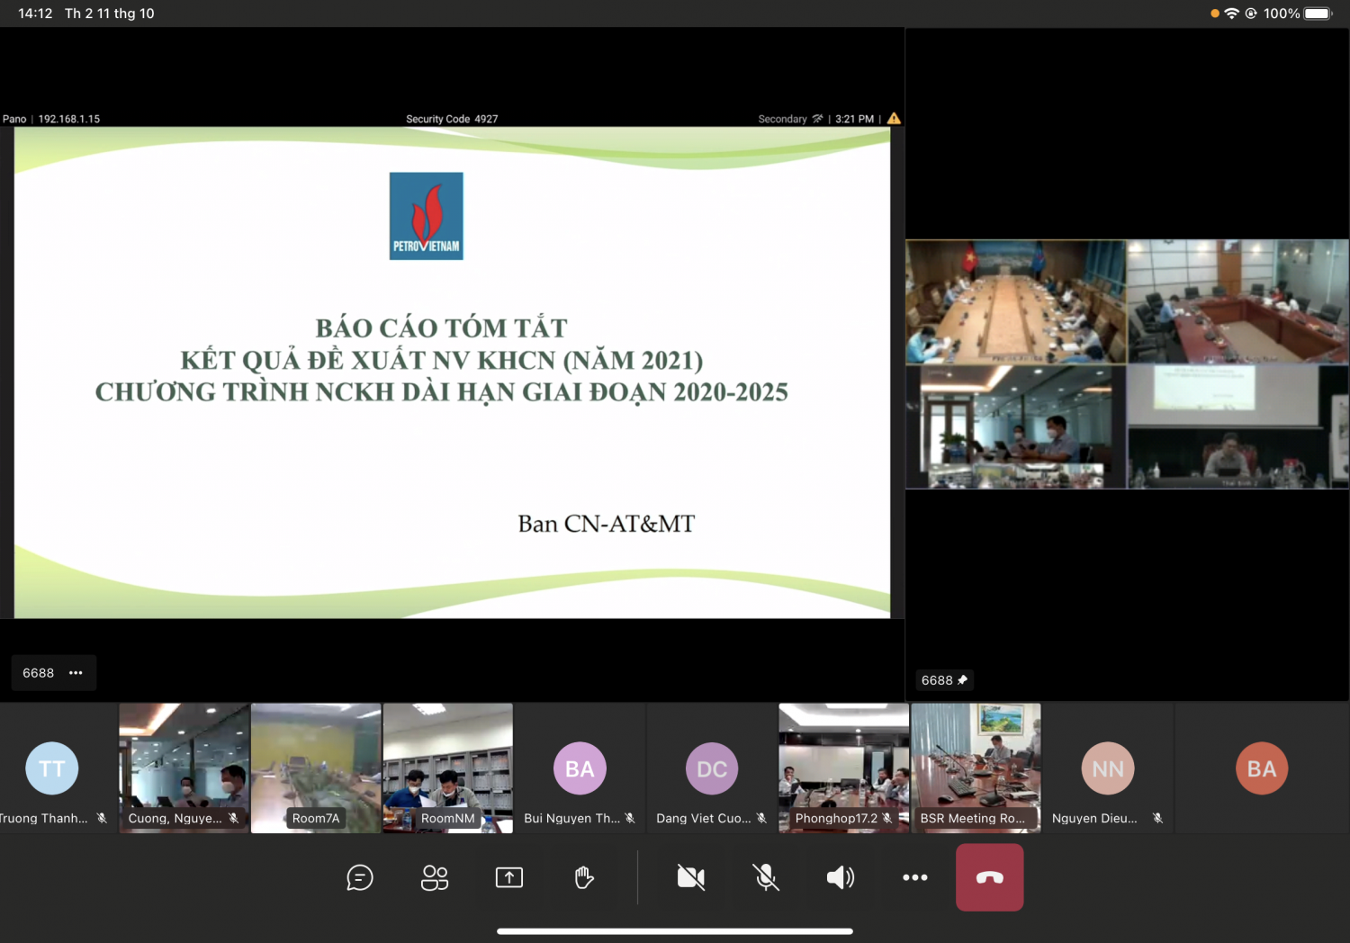Open more actions in bottom toolbar
The height and width of the screenshot is (943, 1350).
pyautogui.click(x=914, y=877)
